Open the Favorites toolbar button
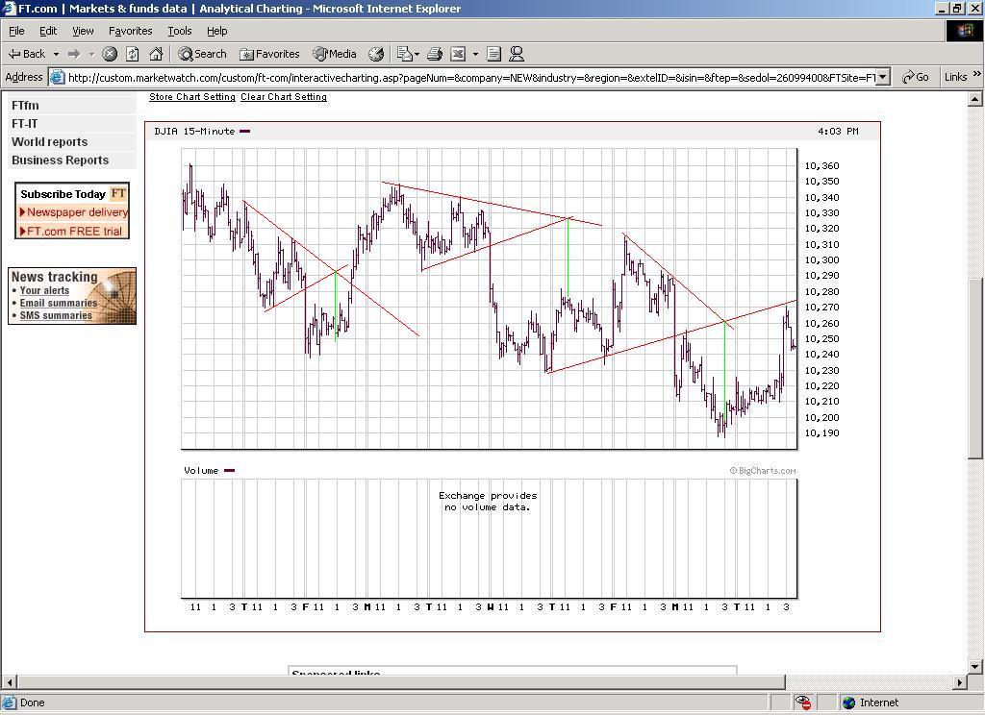Screen dimensions: 985x715 click(269, 54)
